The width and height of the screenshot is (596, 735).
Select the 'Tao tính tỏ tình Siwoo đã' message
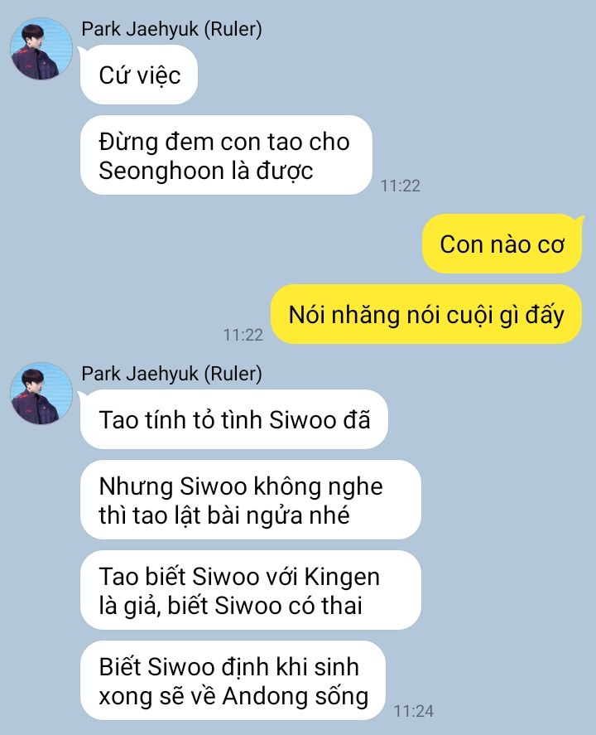234,419
